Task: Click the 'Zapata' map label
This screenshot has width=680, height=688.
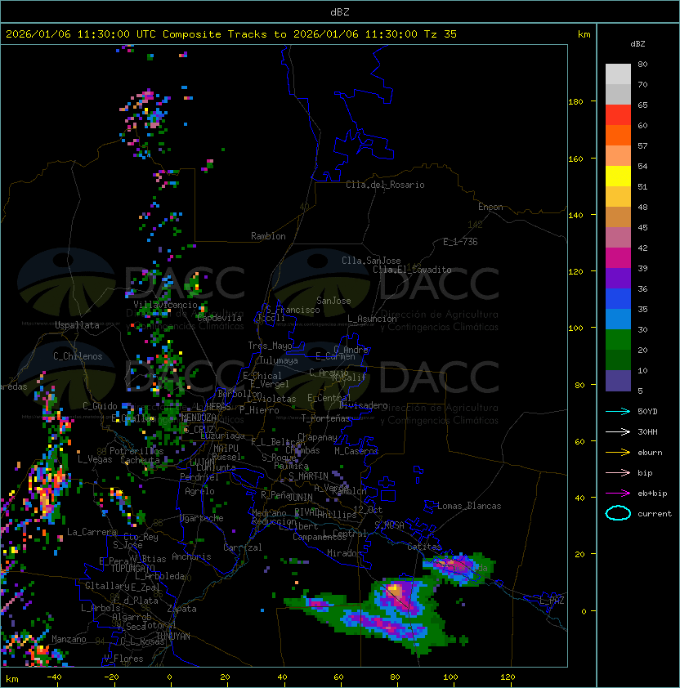Action: pyautogui.click(x=181, y=609)
